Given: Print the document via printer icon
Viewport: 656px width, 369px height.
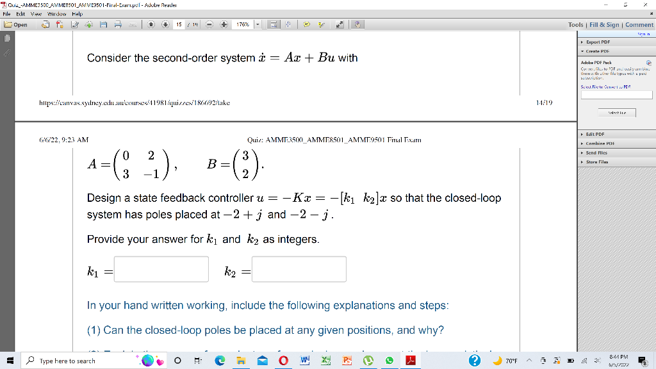Looking at the screenshot, I should (x=118, y=25).
